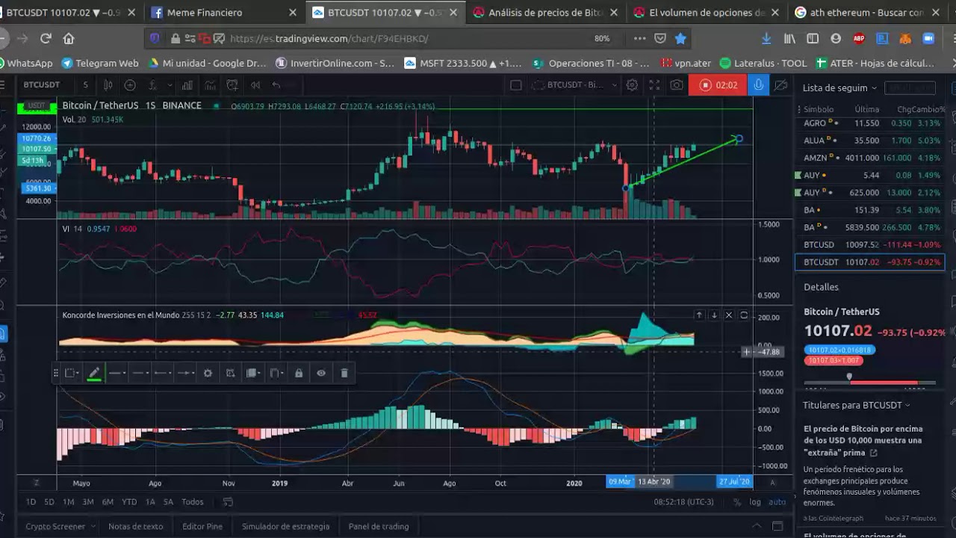Select the 1D time range
The height and width of the screenshot is (538, 956).
point(31,502)
